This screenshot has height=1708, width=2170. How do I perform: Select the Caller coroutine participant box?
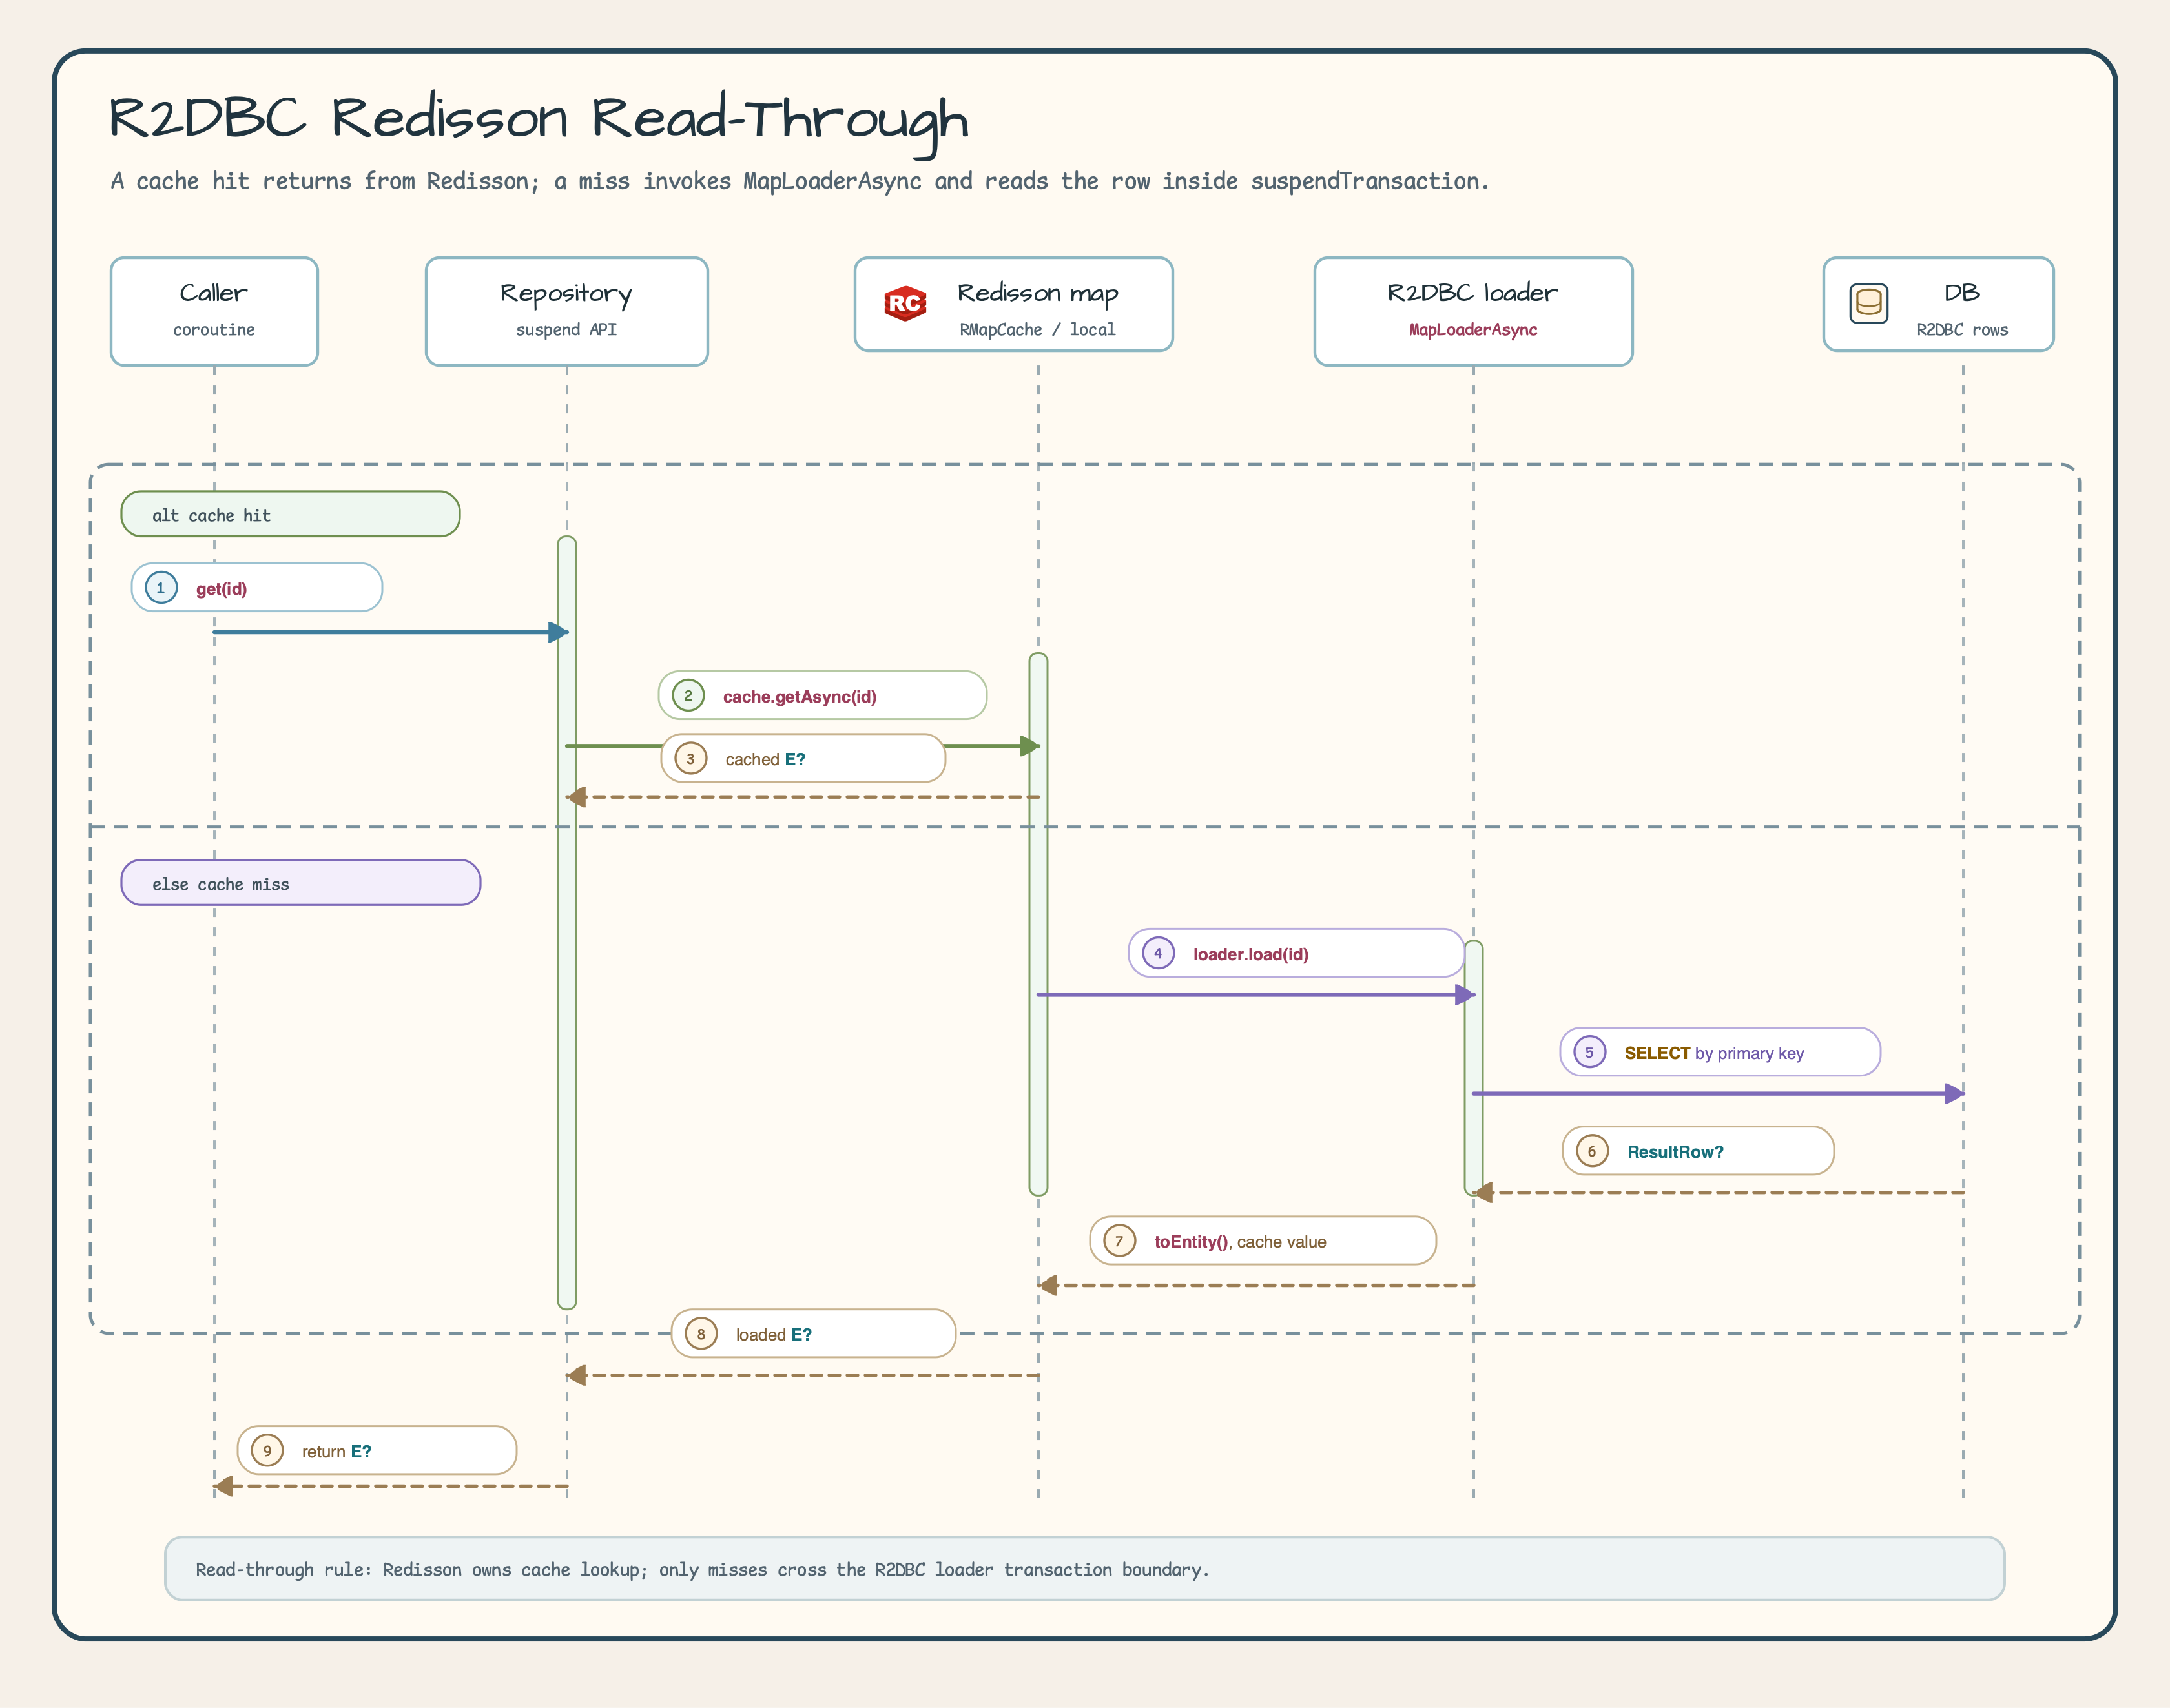pyautogui.click(x=214, y=311)
